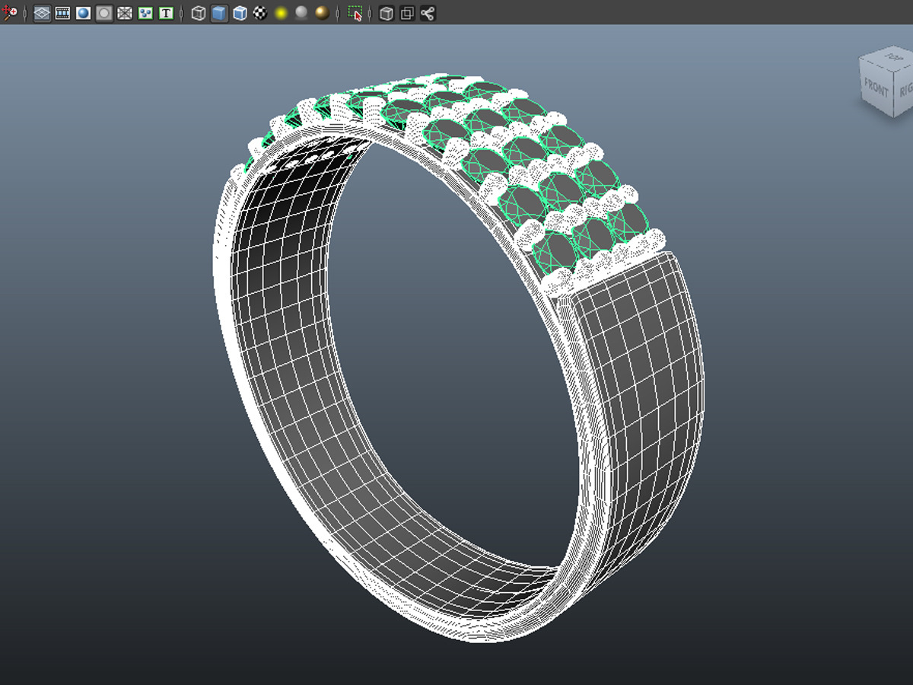The image size is (913, 685).
Task: Toggle X-Ray Active Components icon
Action: [407, 13]
